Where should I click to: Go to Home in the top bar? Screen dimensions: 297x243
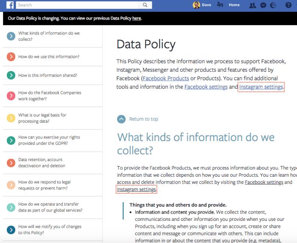234,5
